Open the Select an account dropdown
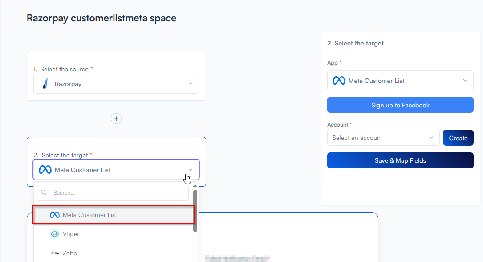Viewport: 483px width, 262px height. 383,138
